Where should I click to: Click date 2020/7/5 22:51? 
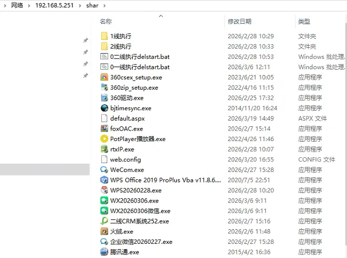[x=249, y=180]
